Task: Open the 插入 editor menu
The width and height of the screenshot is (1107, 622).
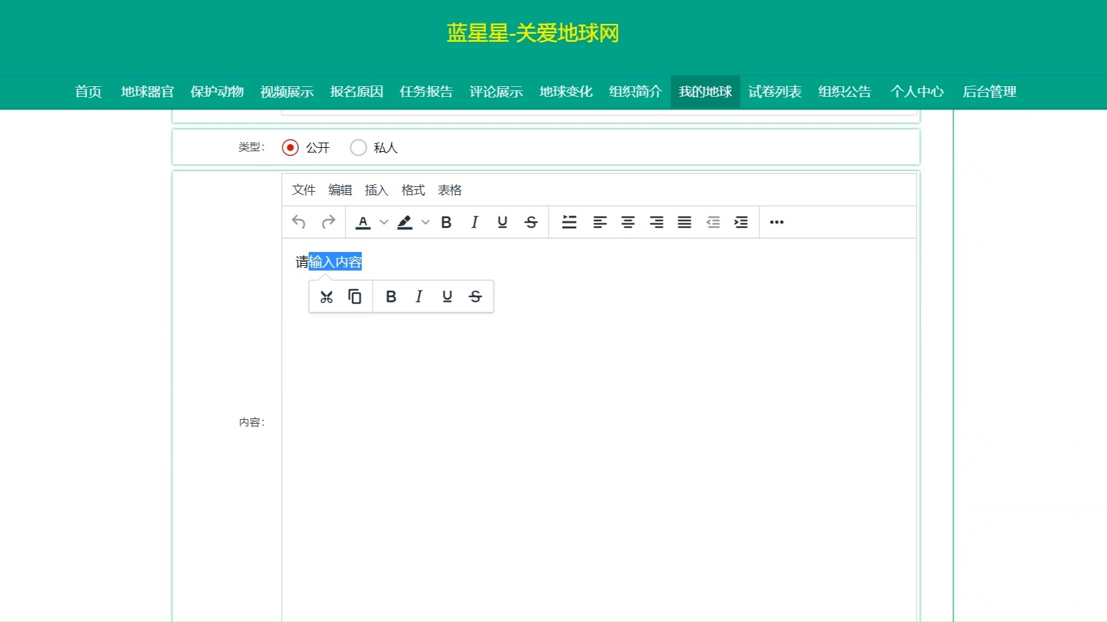Action: [x=377, y=190]
